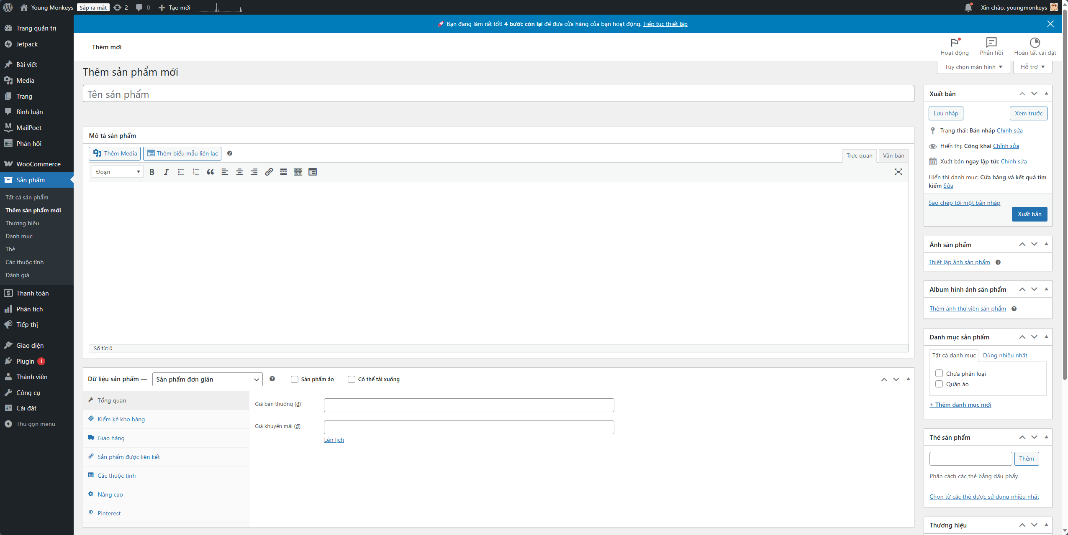Screen dimensions: 1068x535
Task: Click the Xuất bản publish button
Action: [x=1029, y=214]
